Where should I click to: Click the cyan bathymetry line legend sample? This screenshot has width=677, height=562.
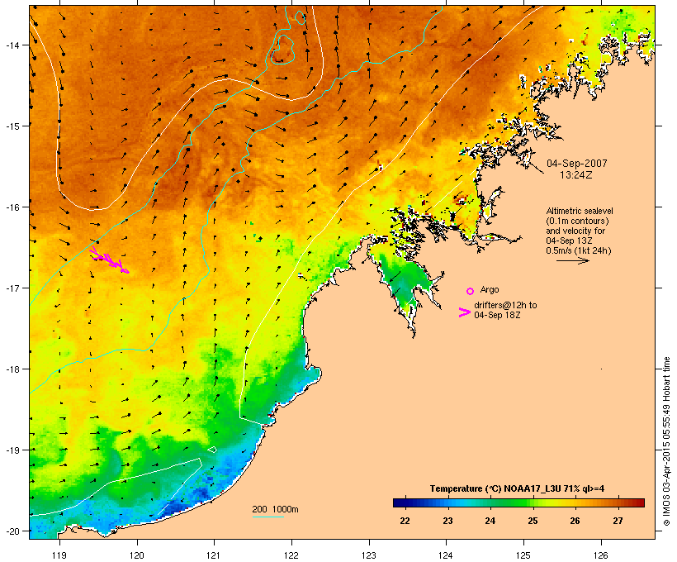[x=268, y=517]
